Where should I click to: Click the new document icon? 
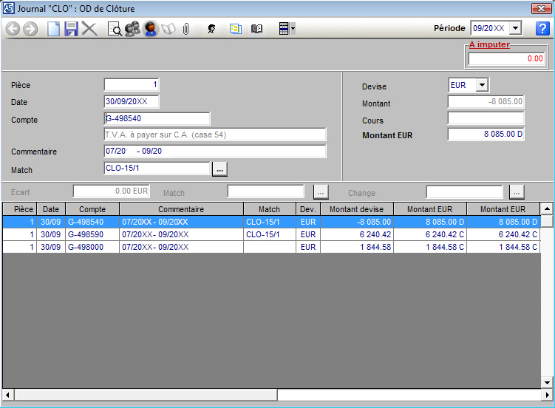tap(53, 29)
